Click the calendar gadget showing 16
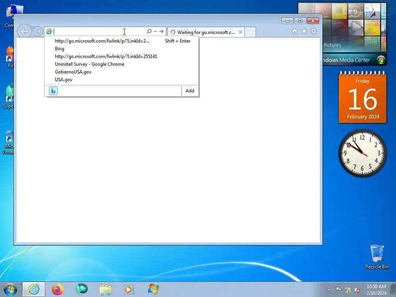Image resolution: width=396 pixels, height=297 pixels. pyautogui.click(x=362, y=97)
